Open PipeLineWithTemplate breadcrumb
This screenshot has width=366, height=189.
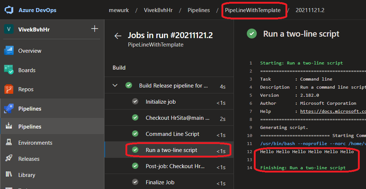point(253,10)
